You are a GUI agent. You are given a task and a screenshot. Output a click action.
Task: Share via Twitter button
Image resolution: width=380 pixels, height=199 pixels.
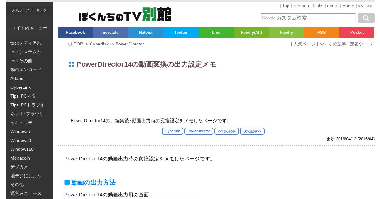tap(181, 33)
